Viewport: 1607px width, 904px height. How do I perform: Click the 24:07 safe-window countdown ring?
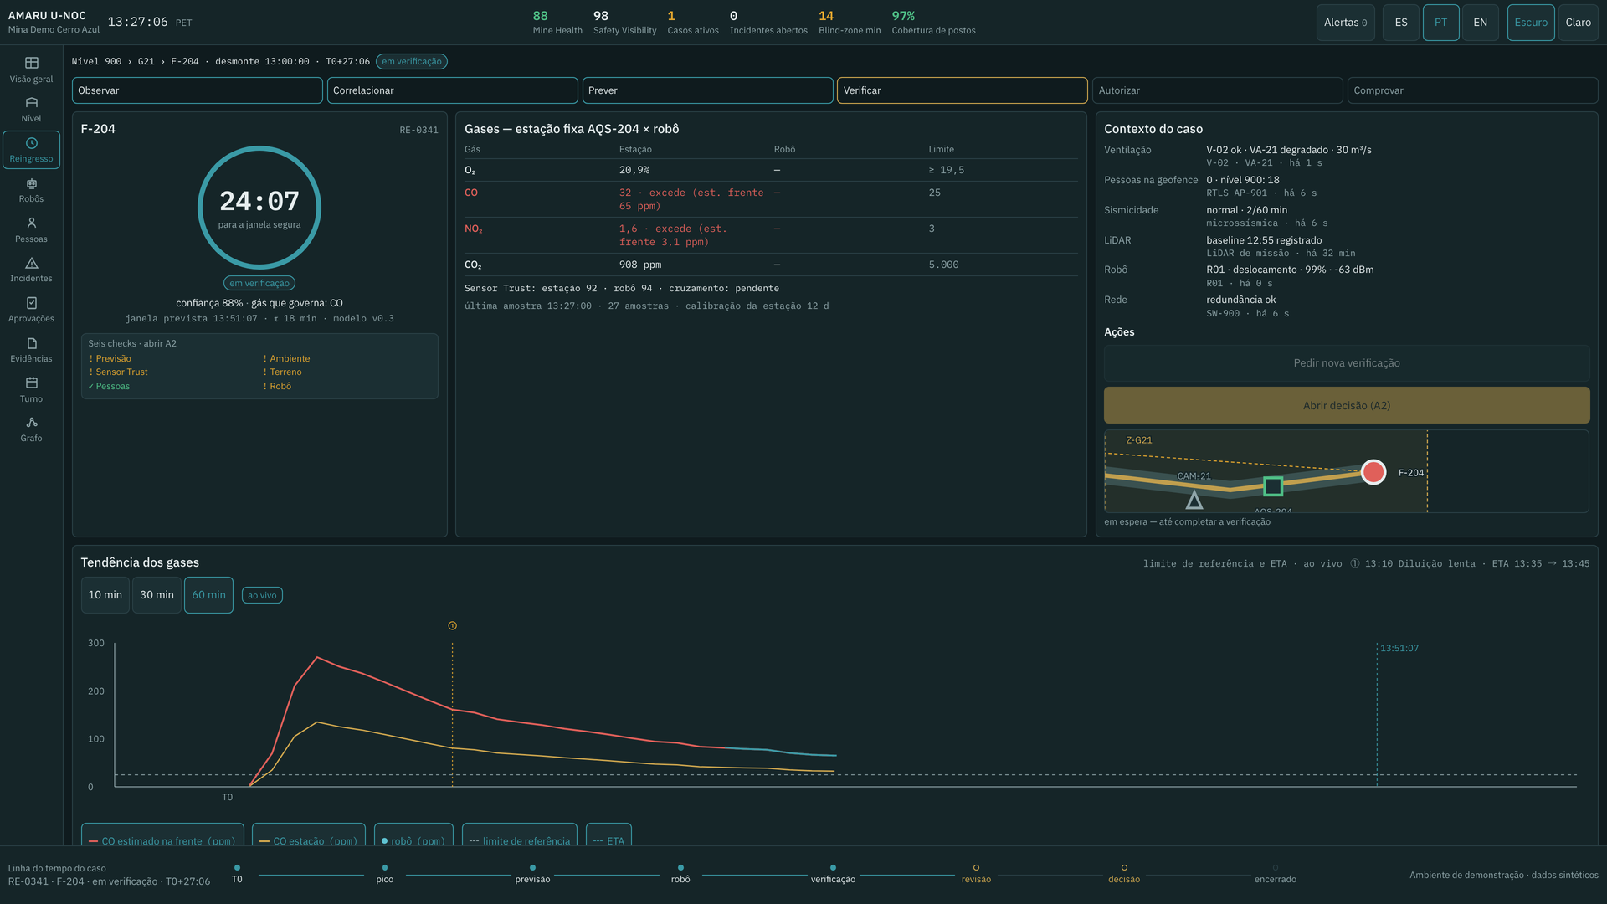[x=259, y=208]
